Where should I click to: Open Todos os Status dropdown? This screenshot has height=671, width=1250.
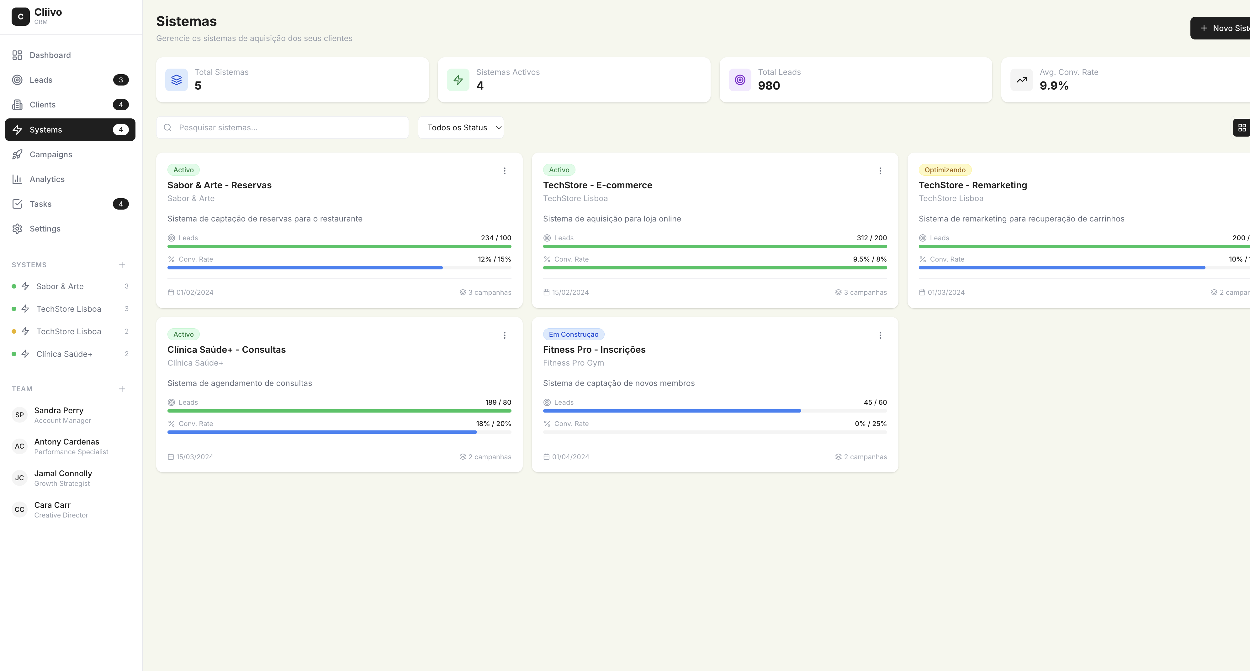[460, 127]
